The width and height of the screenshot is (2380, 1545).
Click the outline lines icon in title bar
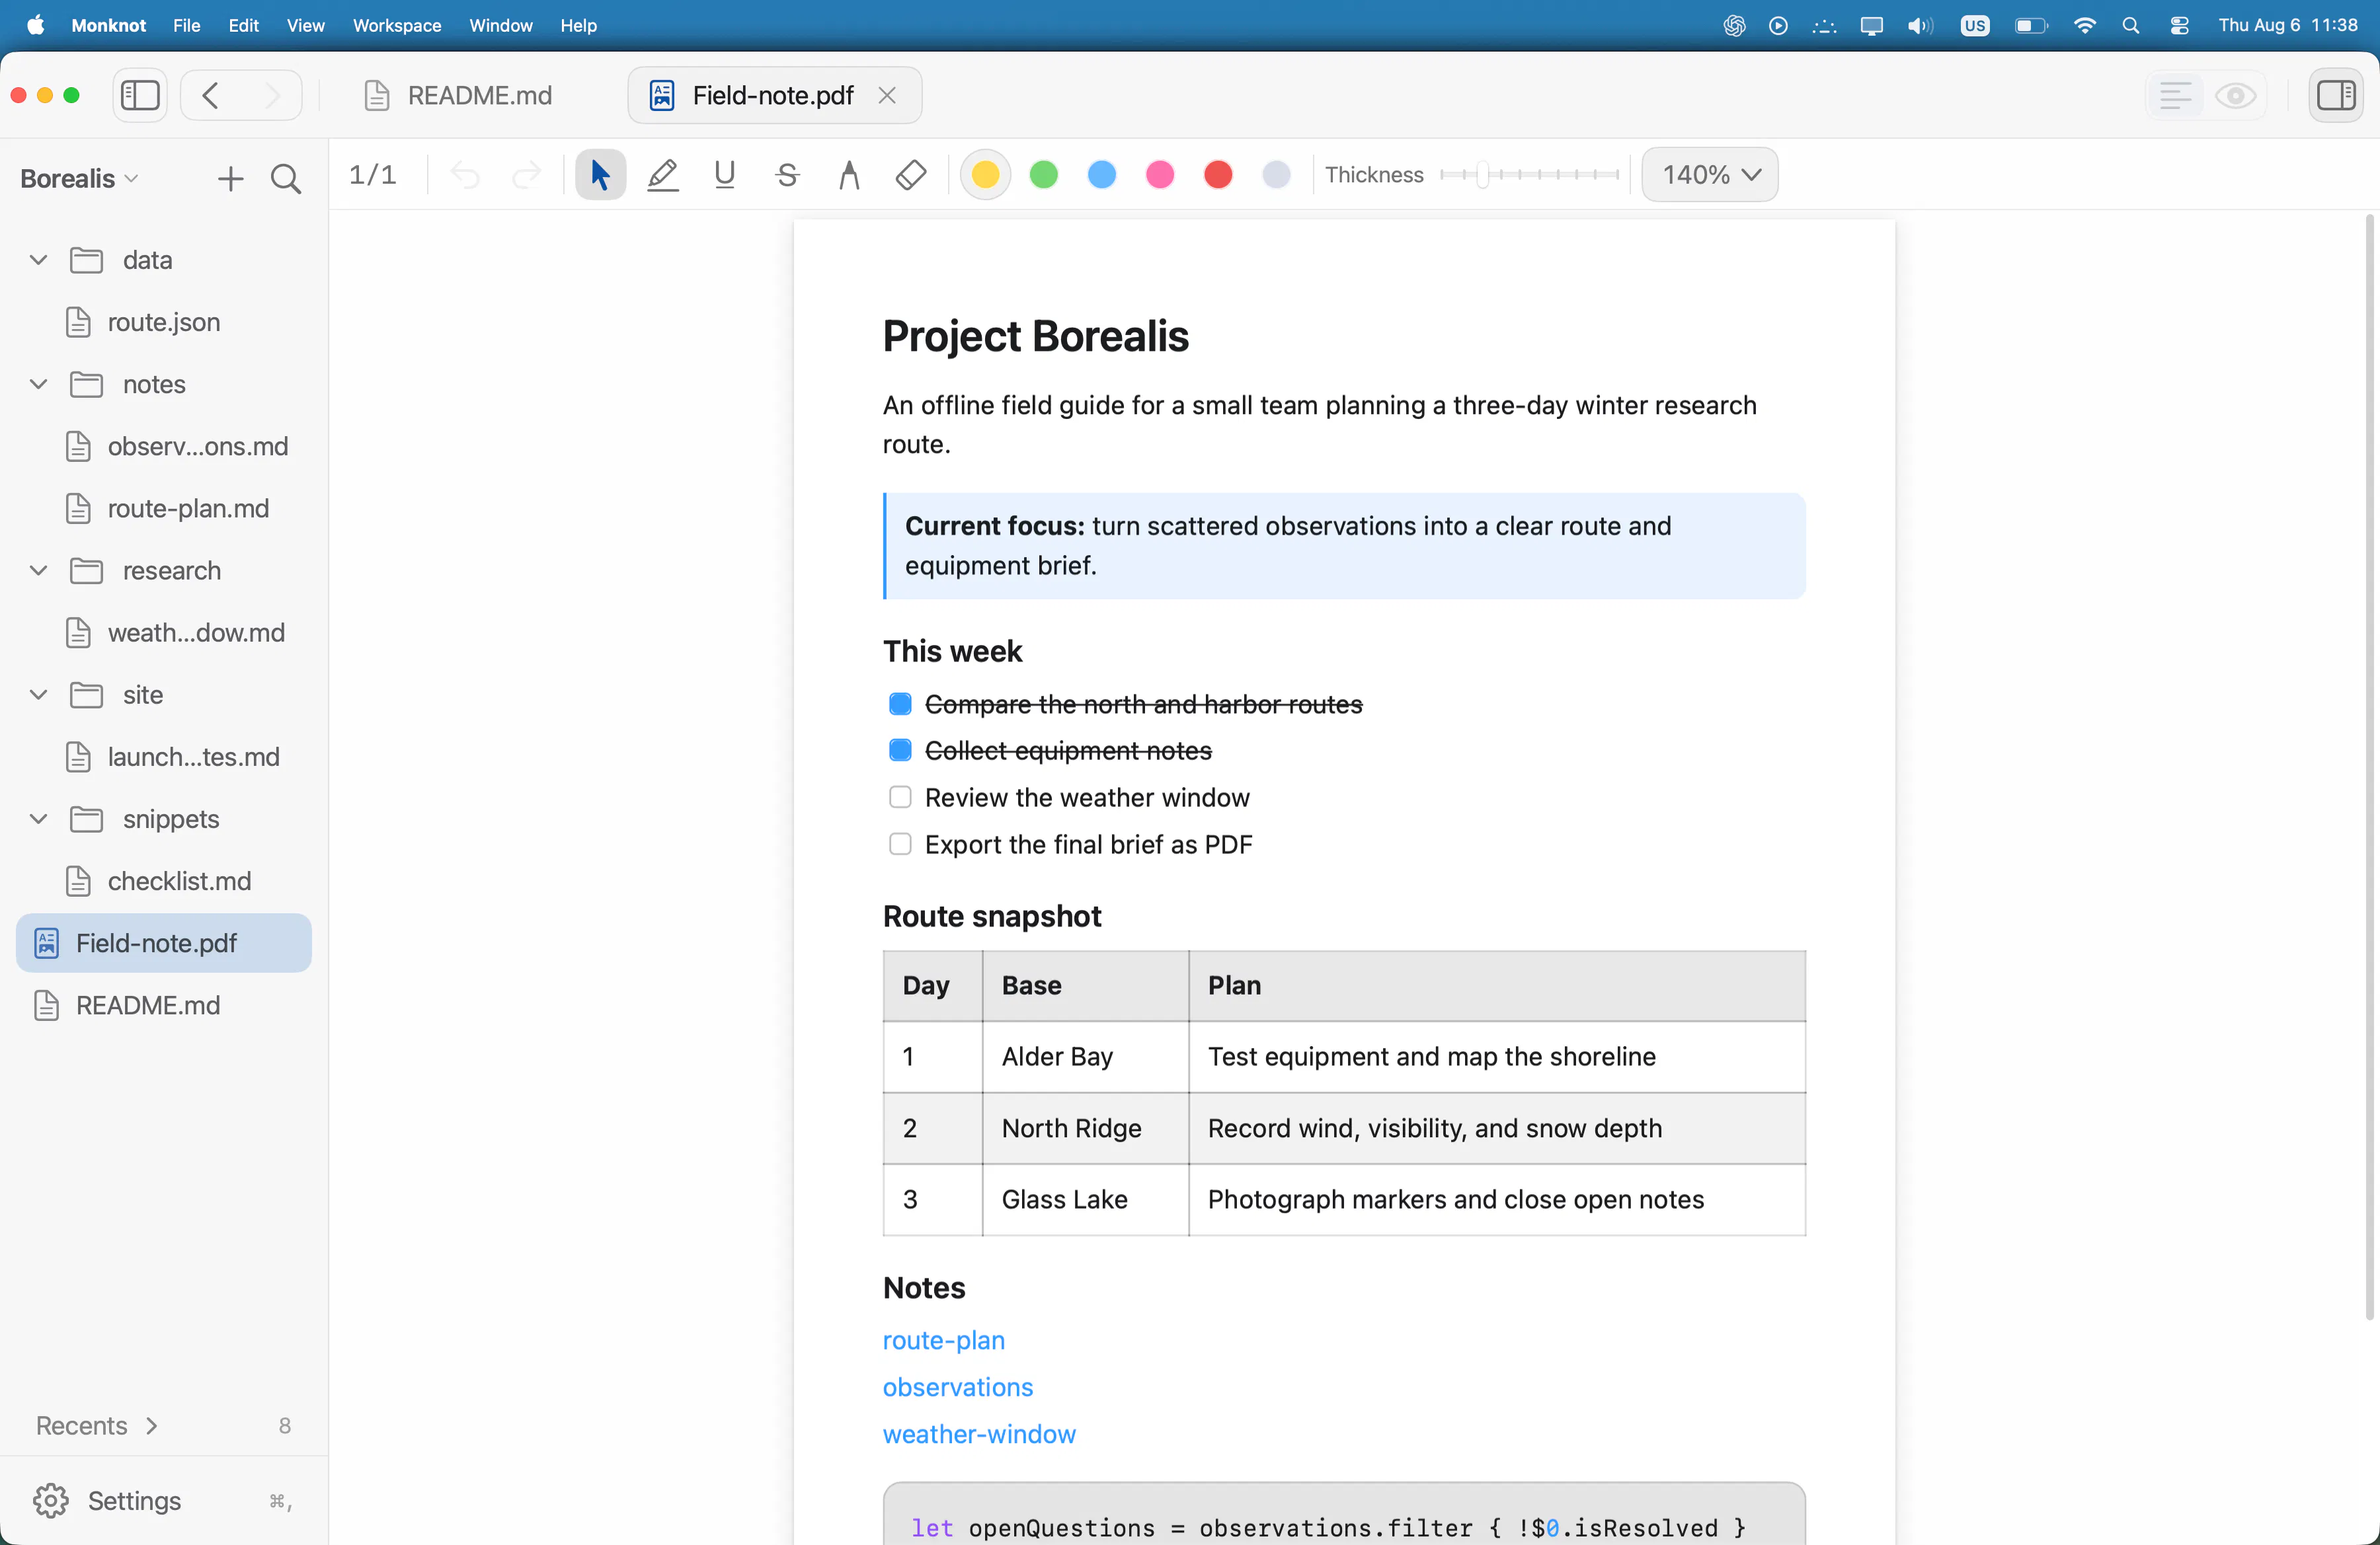2176,96
